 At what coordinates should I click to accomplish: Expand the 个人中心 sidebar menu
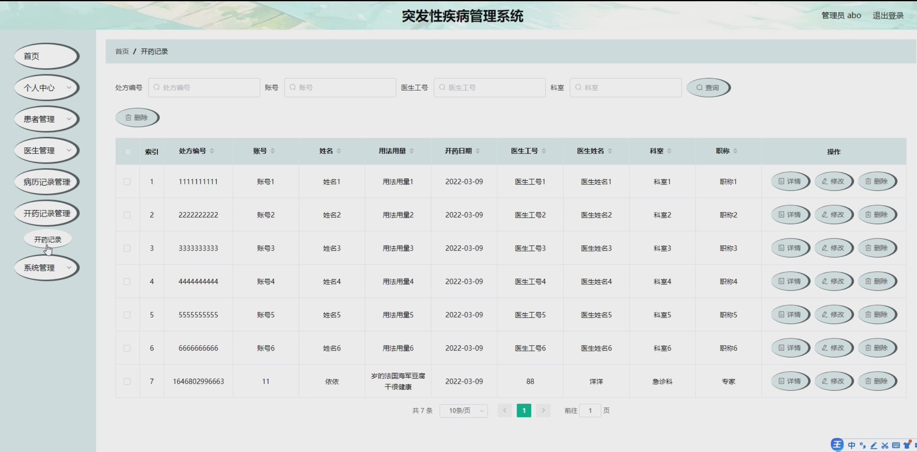(46, 88)
